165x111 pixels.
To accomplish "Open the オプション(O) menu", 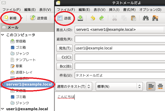I will click(150, 10).
